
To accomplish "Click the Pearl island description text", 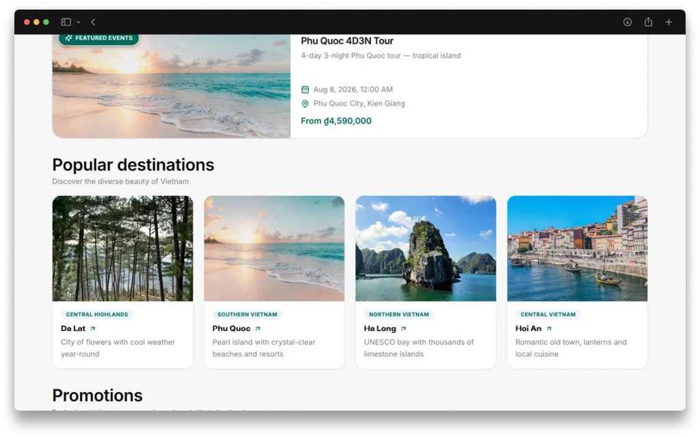I will pos(264,348).
